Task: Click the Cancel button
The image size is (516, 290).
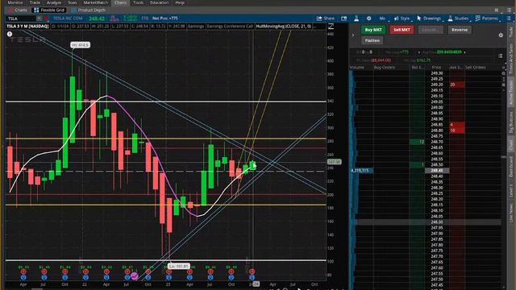Action: [431, 30]
